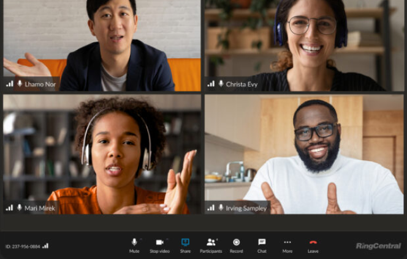Click the signal strength icon beside meeting ID

(x=45, y=246)
